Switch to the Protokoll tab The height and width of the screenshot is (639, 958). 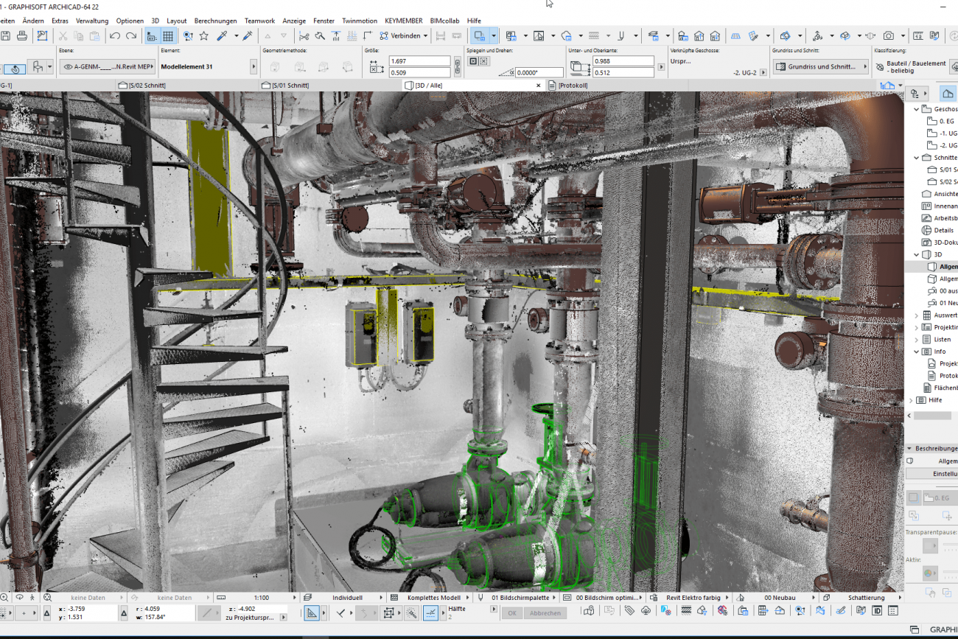pyautogui.click(x=573, y=85)
